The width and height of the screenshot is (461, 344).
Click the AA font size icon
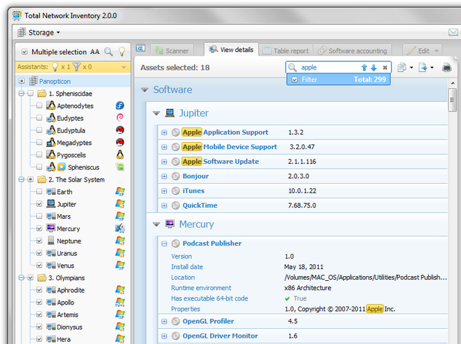pos(95,52)
